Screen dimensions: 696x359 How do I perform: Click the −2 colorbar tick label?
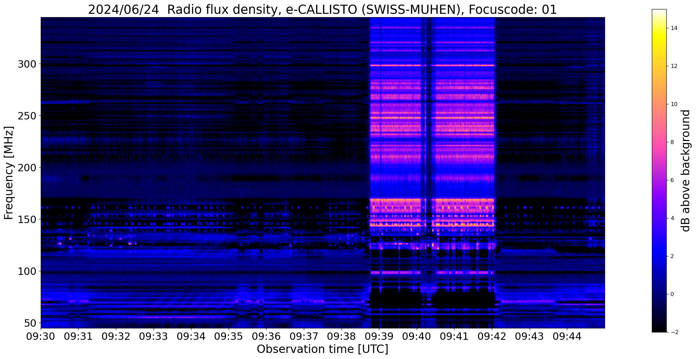tap(674, 332)
